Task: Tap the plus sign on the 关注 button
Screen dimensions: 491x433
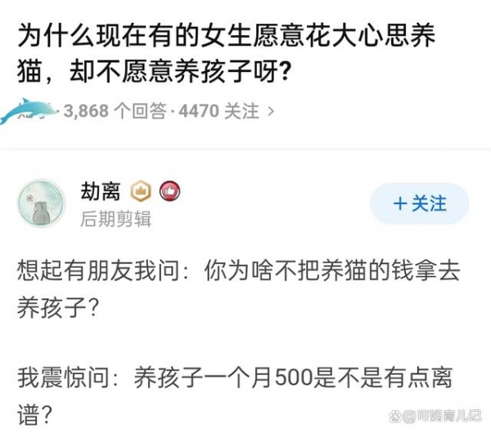Action: click(x=400, y=203)
